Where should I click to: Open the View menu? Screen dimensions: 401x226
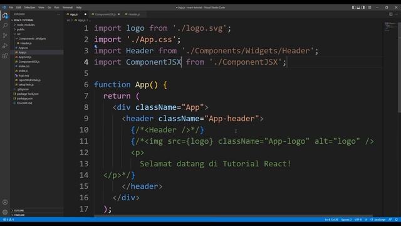(x=41, y=8)
